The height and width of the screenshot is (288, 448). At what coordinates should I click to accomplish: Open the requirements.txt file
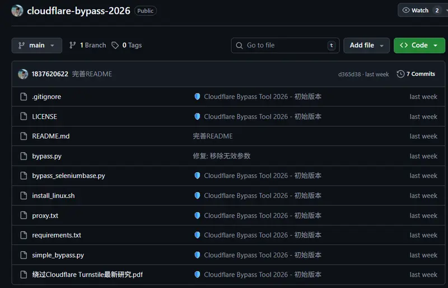tap(57, 235)
